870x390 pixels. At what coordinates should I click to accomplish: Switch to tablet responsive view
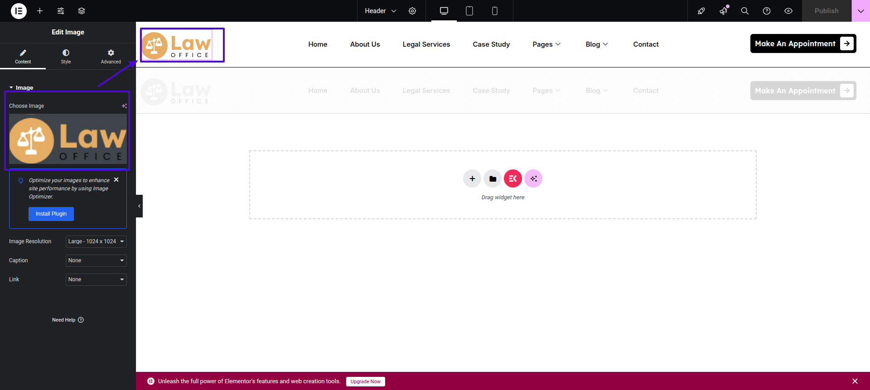click(469, 11)
